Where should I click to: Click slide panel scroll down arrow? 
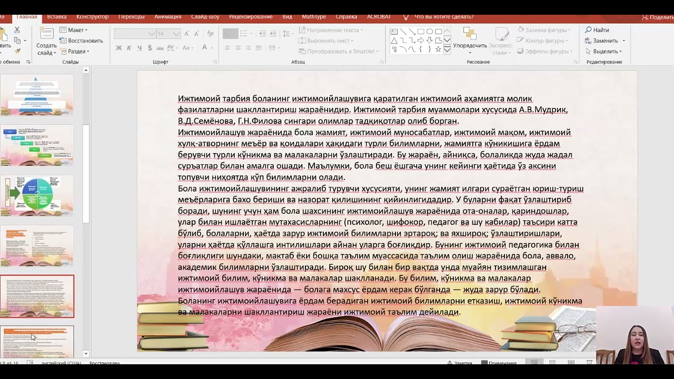point(86,354)
